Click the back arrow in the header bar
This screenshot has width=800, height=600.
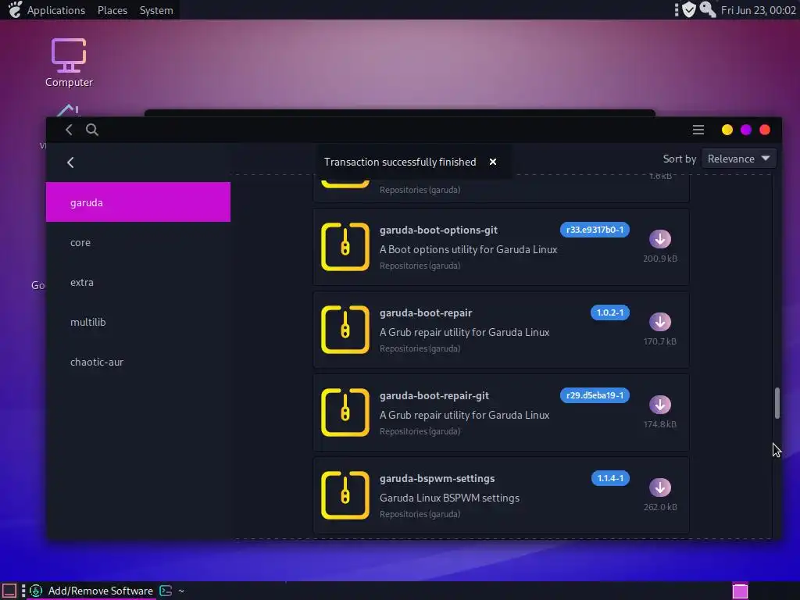(x=69, y=130)
